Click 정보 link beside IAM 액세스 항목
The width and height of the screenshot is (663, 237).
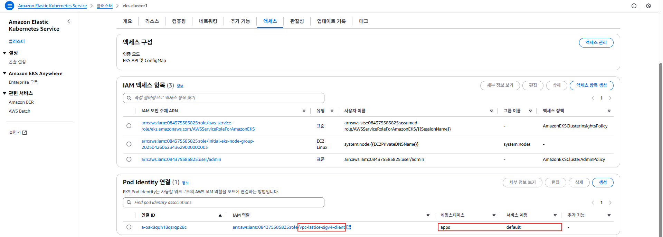180,86
